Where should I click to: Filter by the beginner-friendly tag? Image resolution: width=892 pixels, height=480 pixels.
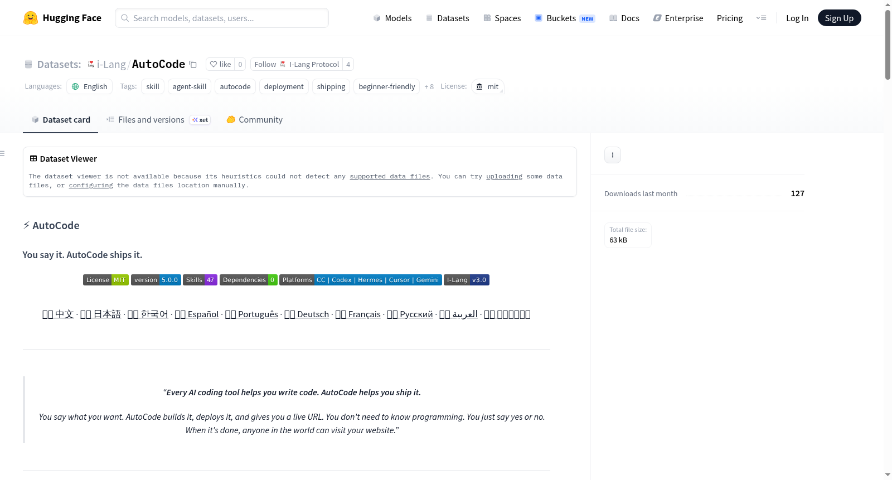tap(387, 86)
